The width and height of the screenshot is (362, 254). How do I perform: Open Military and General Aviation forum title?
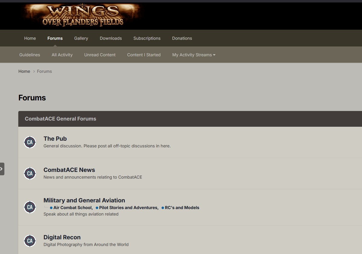[84, 200]
